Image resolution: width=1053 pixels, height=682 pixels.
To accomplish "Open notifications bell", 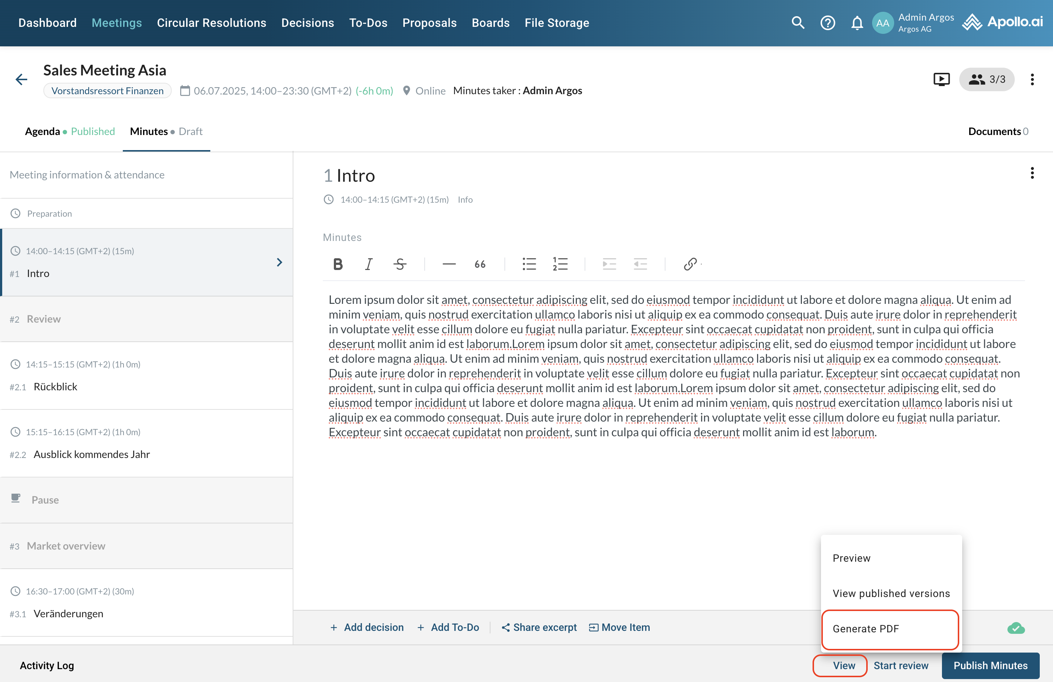I will (x=857, y=22).
